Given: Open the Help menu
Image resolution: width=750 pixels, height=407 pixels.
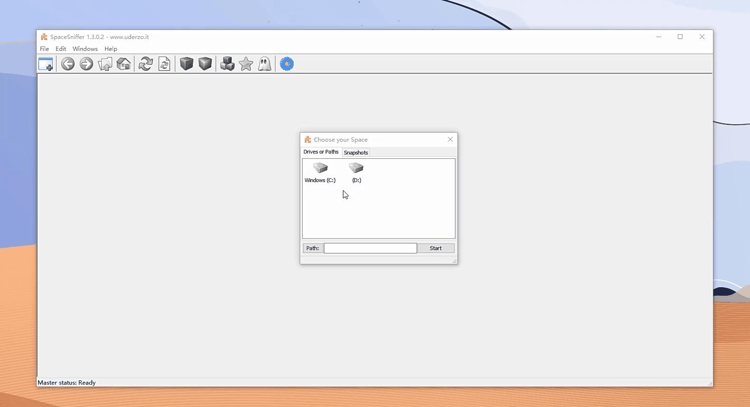Looking at the screenshot, I should [x=111, y=49].
